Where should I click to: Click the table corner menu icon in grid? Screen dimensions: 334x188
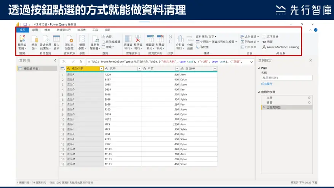62,69
